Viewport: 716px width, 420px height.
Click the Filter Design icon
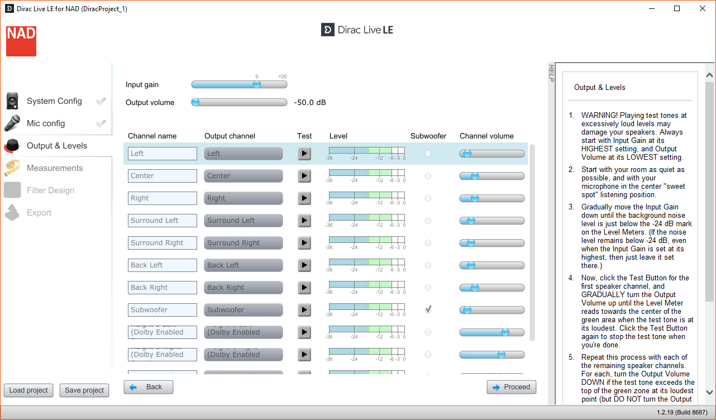coord(13,190)
